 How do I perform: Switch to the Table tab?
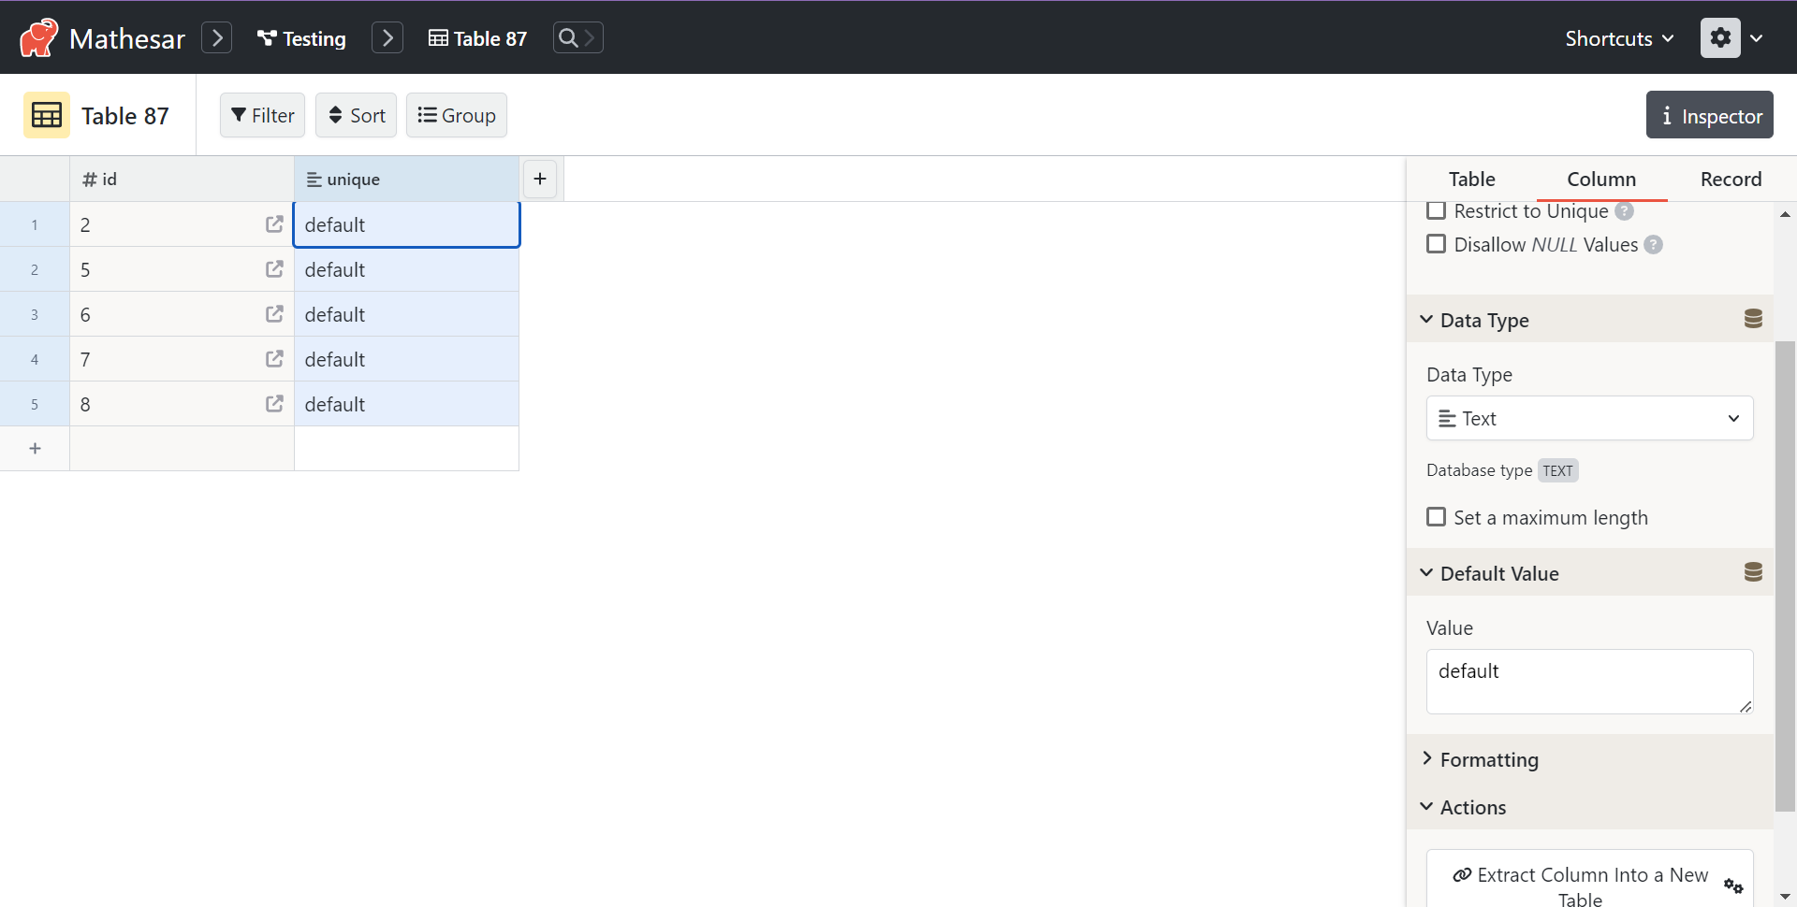point(1471,179)
